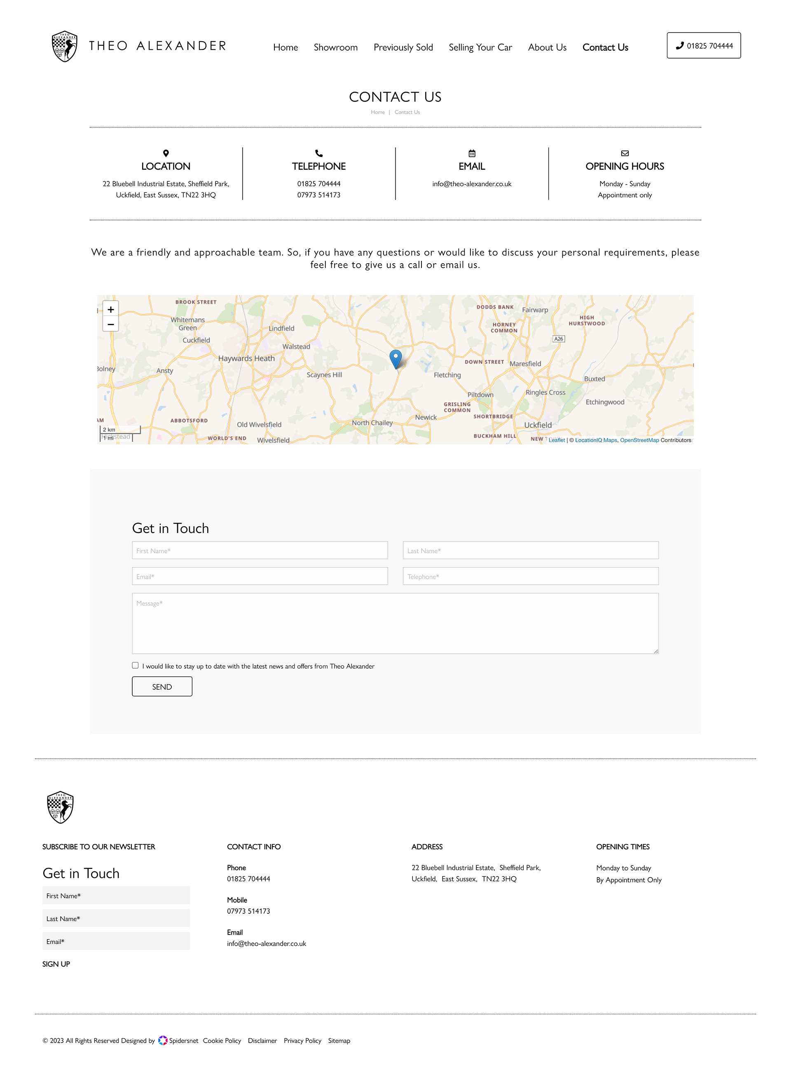Click the blue map location pin
791x1067 pixels.
coord(395,358)
